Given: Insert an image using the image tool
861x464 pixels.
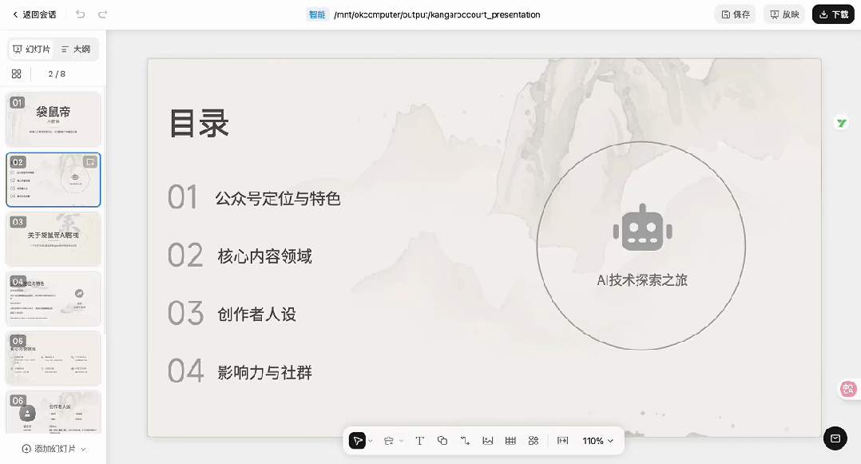Looking at the screenshot, I should click(x=489, y=440).
